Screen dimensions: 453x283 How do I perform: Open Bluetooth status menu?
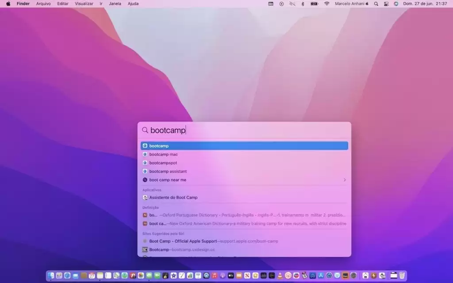303,4
